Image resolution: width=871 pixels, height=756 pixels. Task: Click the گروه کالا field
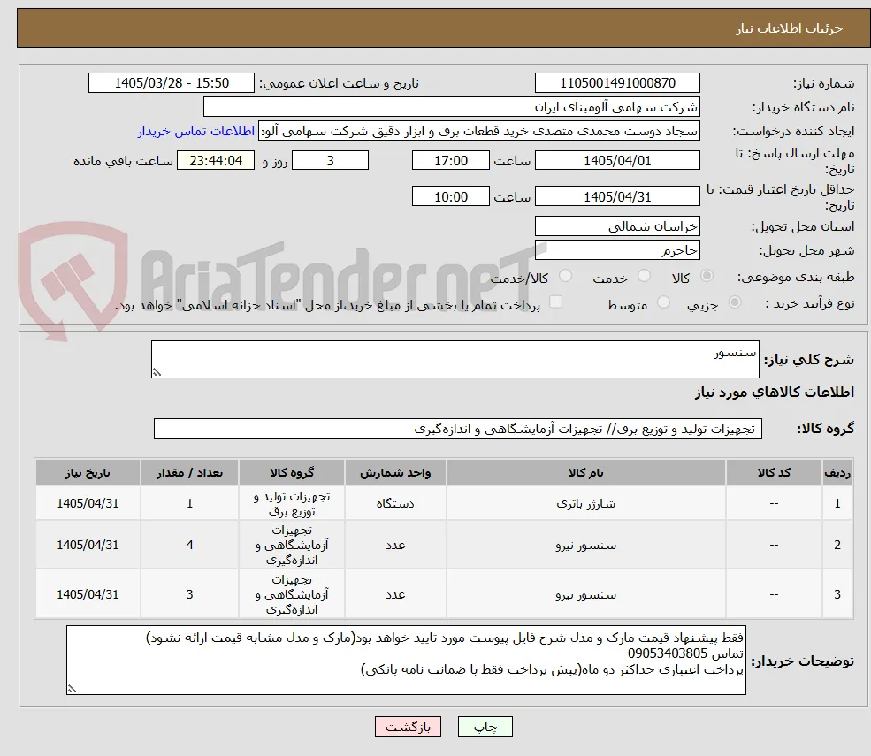point(458,429)
